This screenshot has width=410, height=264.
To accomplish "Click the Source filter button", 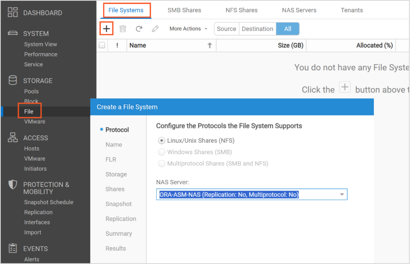I will click(227, 29).
